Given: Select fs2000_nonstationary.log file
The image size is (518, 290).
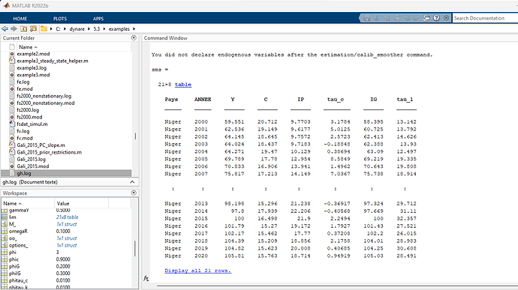Looking at the screenshot, I should pos(44,96).
